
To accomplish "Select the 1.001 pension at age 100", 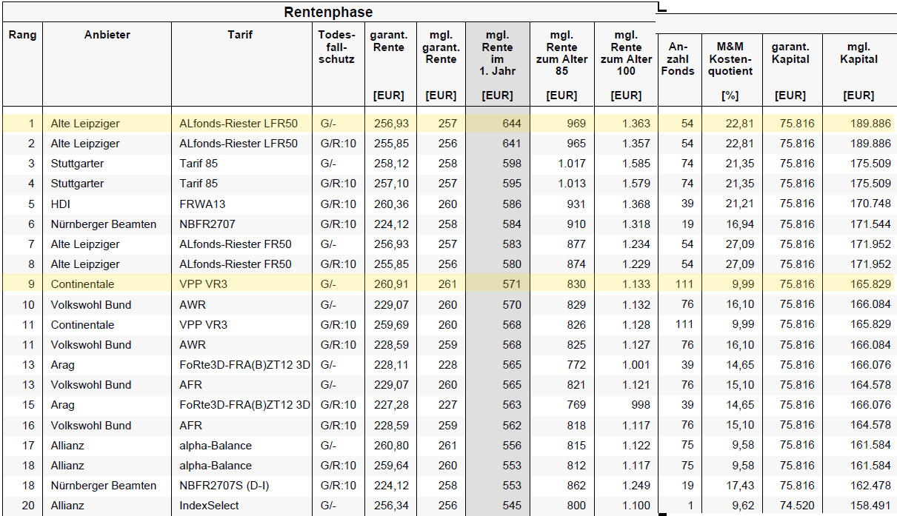I will 636,365.
